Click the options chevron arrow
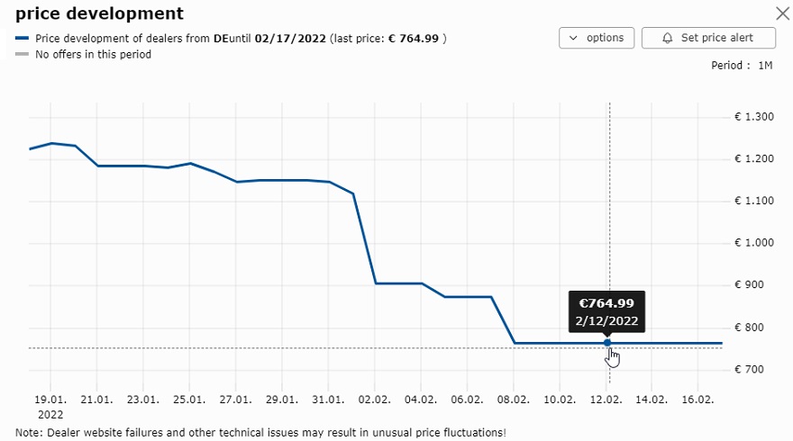793x441 pixels. click(x=573, y=38)
